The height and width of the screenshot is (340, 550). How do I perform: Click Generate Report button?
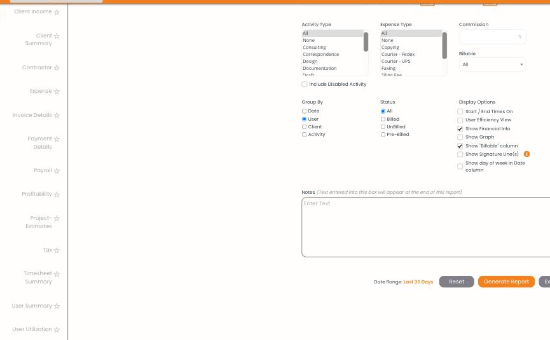[x=506, y=282]
